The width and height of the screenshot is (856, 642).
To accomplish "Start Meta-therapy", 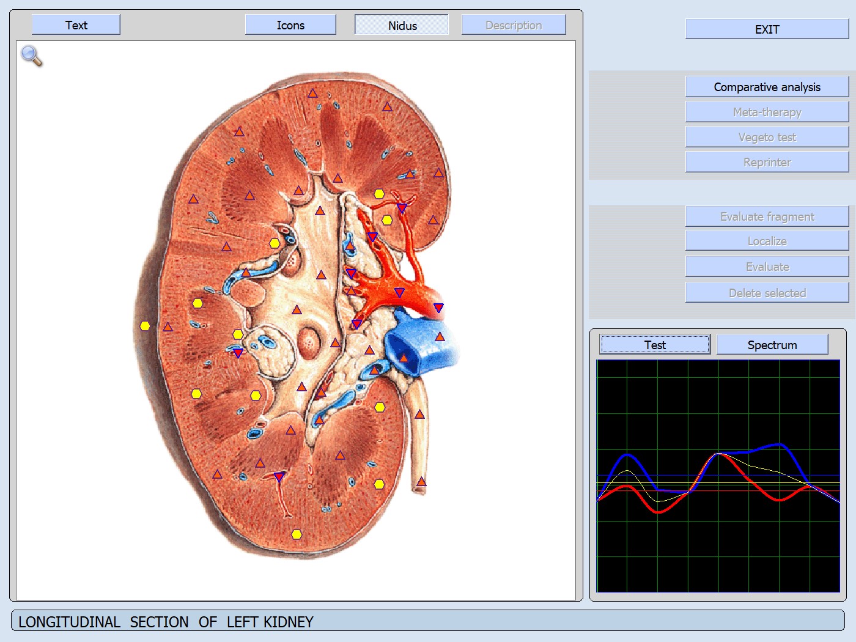I will pos(767,112).
